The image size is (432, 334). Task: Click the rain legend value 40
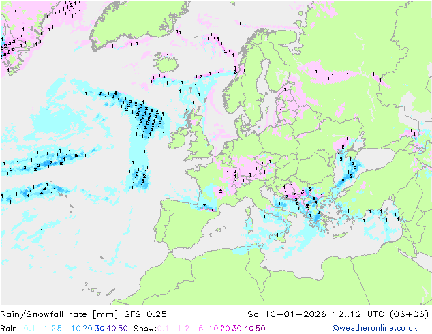[111, 329]
